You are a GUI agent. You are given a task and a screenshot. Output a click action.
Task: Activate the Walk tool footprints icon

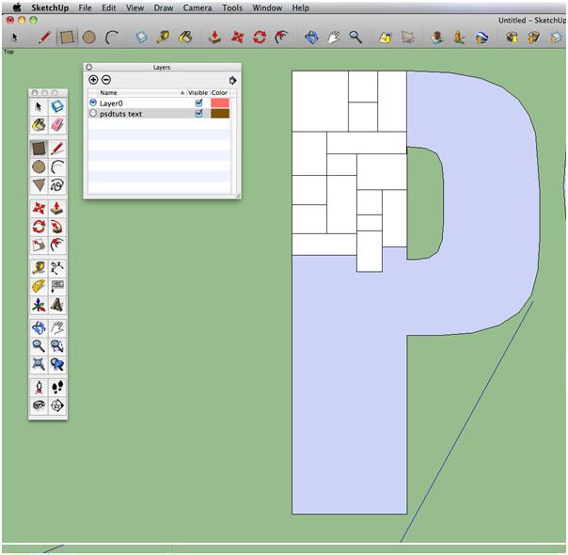(57, 387)
